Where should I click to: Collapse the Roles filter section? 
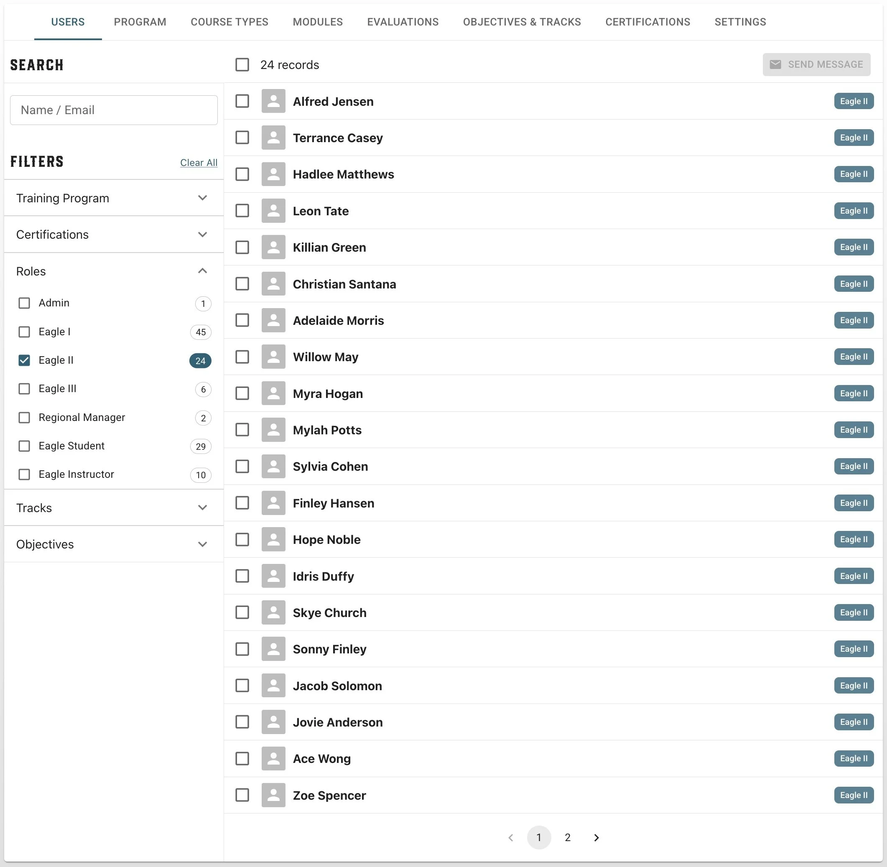point(203,271)
